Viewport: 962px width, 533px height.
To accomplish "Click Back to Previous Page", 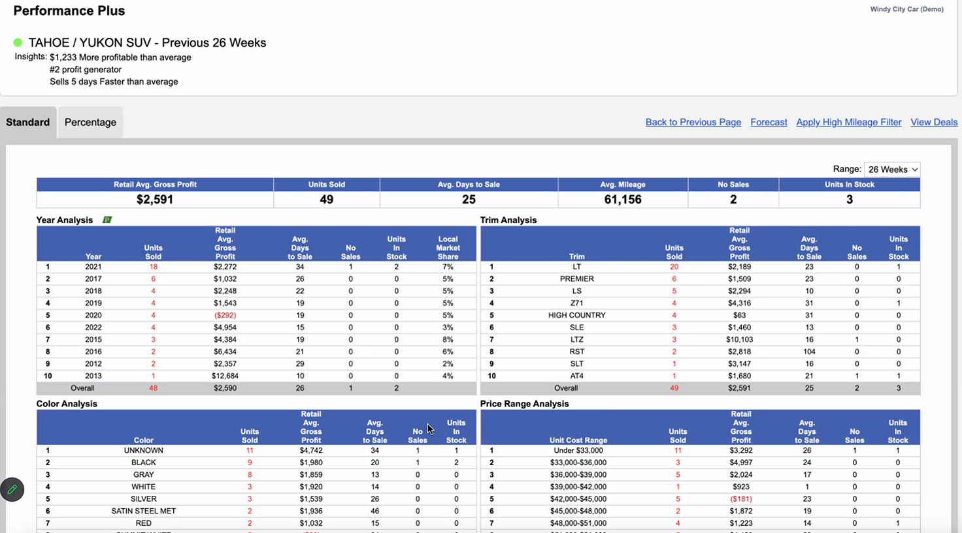I will [x=693, y=122].
